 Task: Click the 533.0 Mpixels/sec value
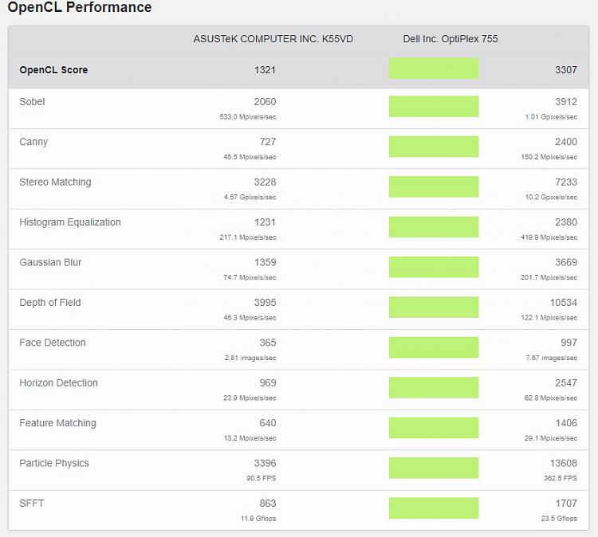point(247,117)
